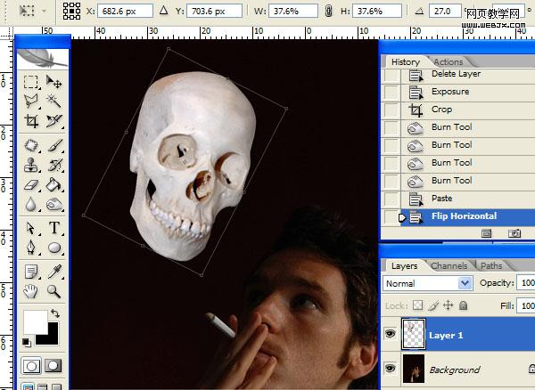Toggle lock image pixels brush icon

pyautogui.click(x=433, y=305)
